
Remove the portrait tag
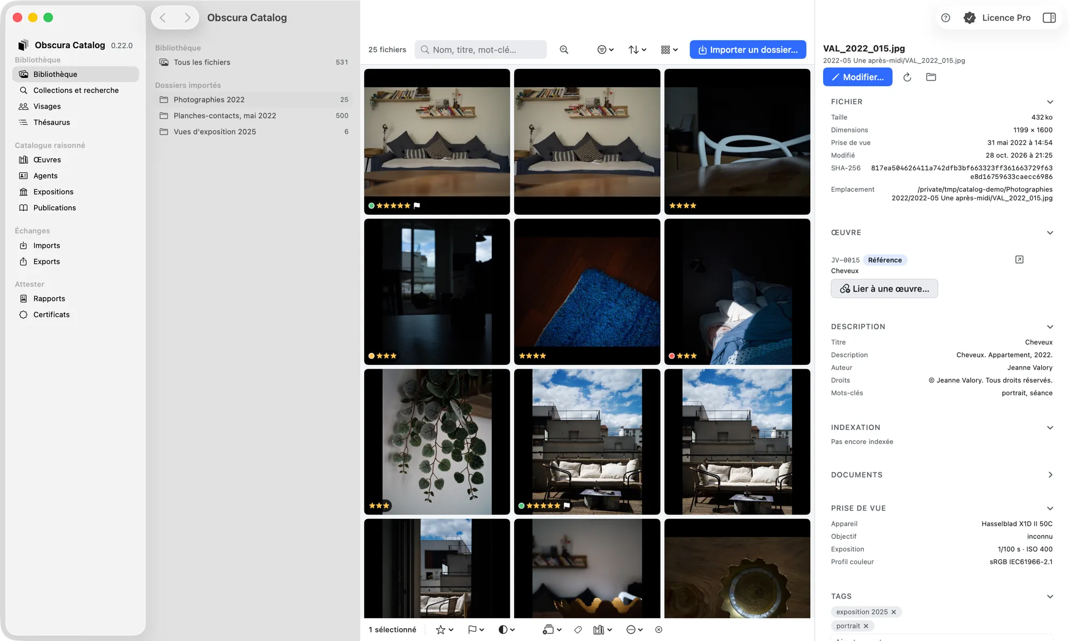click(866, 626)
